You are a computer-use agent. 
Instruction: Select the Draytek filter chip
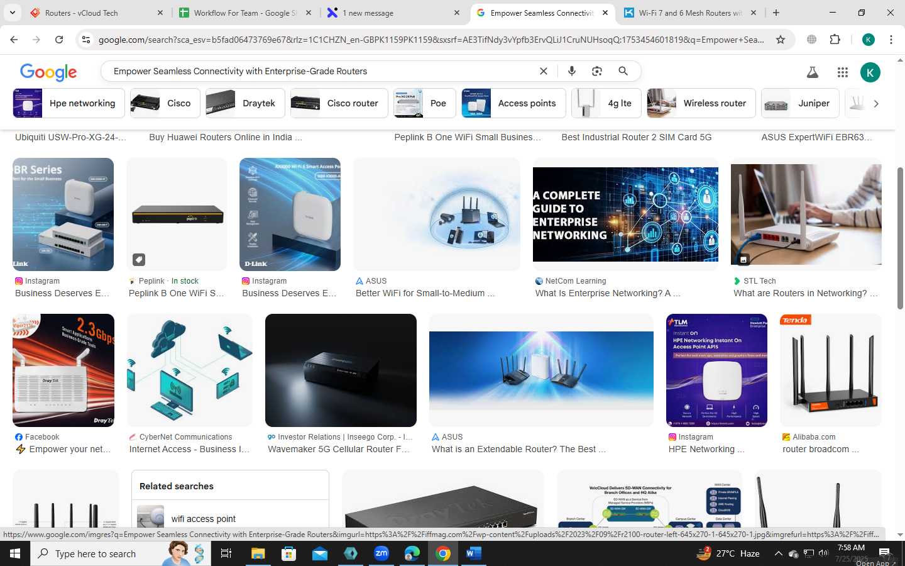[x=245, y=103]
